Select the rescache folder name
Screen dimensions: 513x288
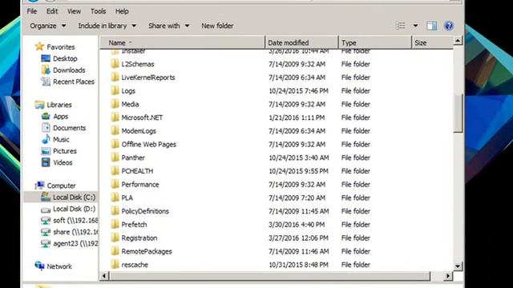[135, 265]
